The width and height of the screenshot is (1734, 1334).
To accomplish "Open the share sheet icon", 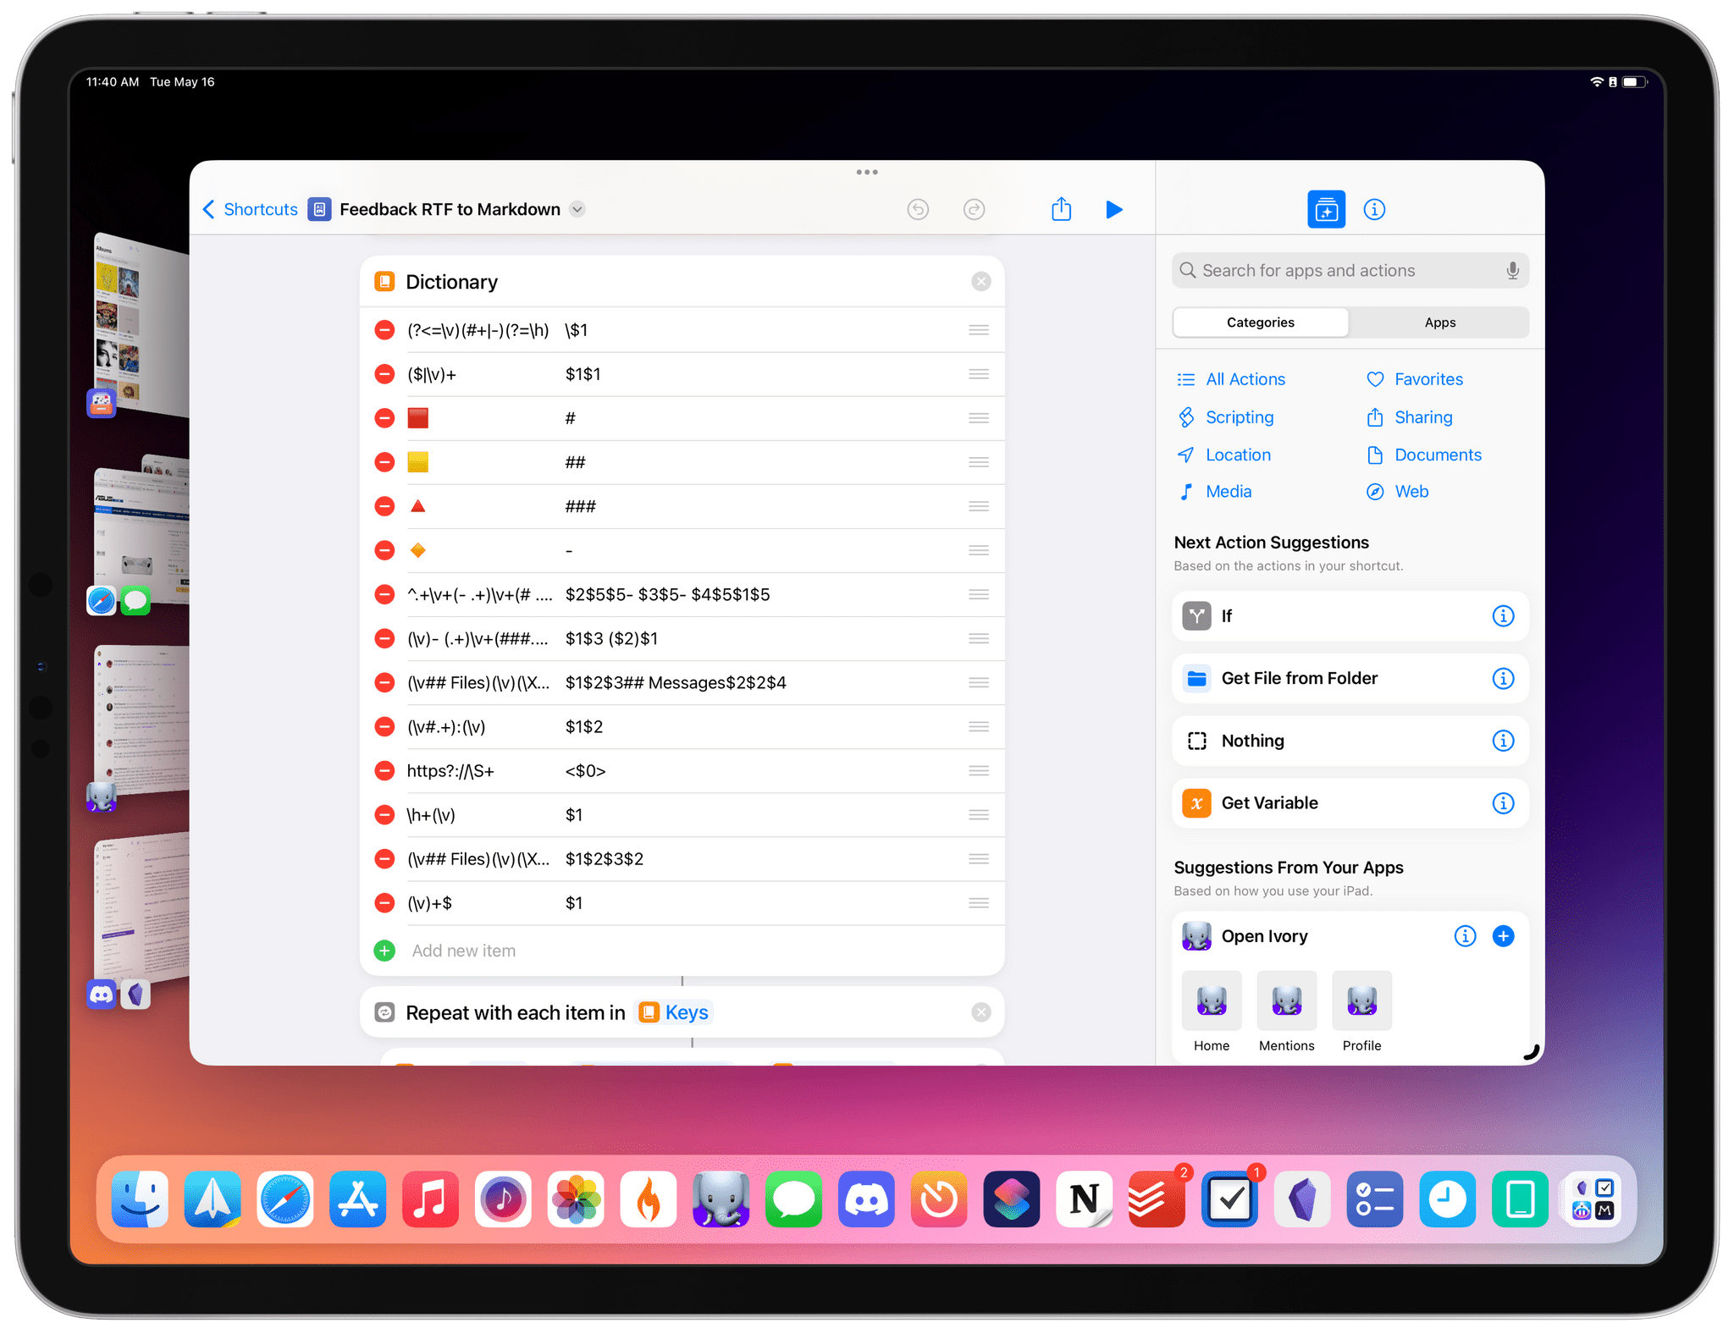I will pyautogui.click(x=1061, y=208).
